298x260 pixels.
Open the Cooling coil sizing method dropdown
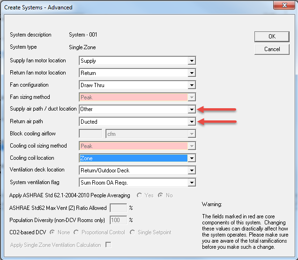pyautogui.click(x=192, y=146)
